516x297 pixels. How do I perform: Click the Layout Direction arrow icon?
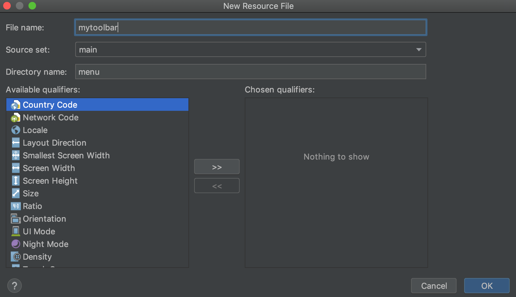[x=15, y=143]
